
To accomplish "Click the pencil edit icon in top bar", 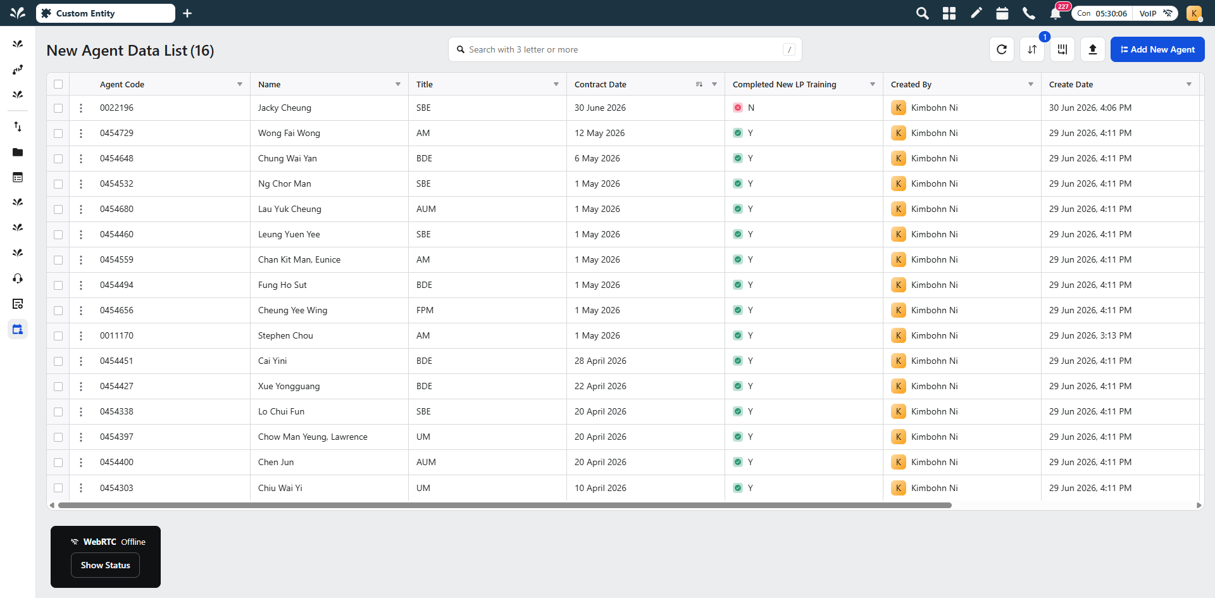I will [976, 13].
